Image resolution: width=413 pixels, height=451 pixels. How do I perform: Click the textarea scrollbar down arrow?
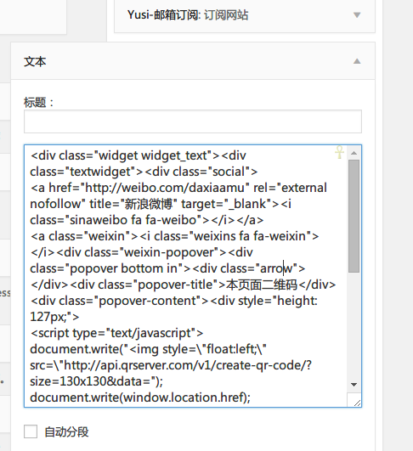point(354,385)
